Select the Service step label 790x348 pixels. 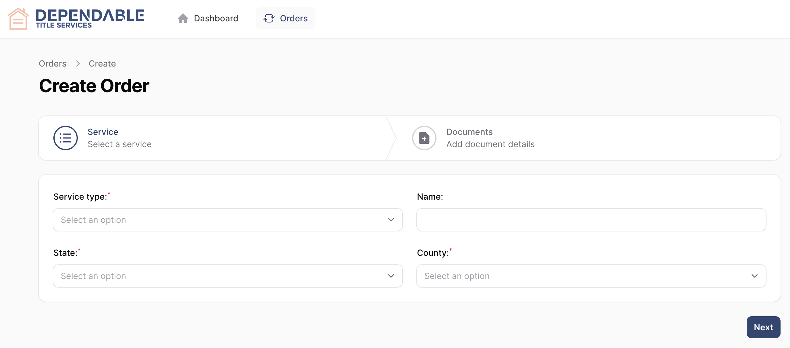coord(103,132)
